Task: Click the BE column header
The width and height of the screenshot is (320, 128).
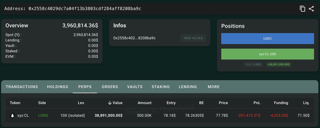Action: pos(201,103)
